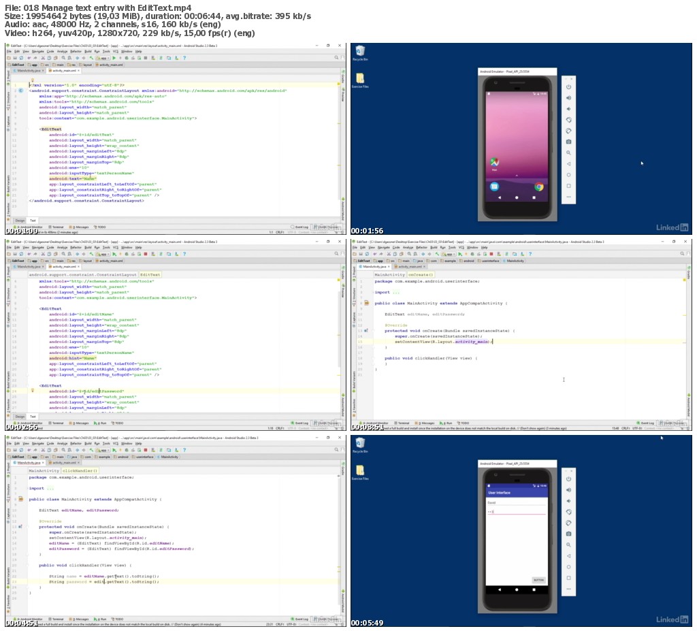Screen dimensions: 697x631
Task: Click Help question mark in 00:01:00 frame
Action: 184,58
